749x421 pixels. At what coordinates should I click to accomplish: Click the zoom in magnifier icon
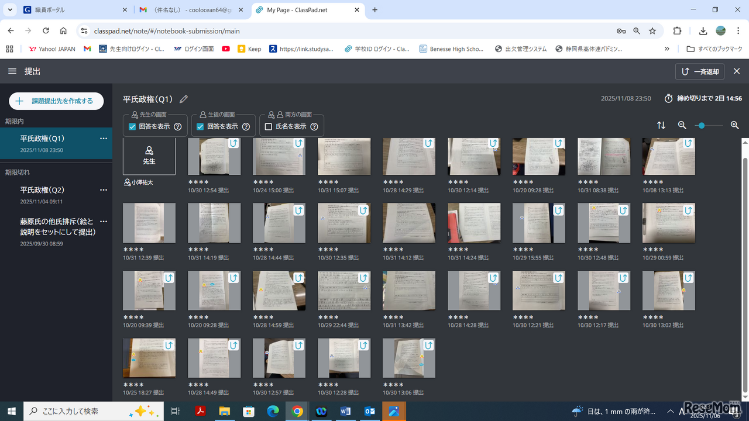coord(735,125)
